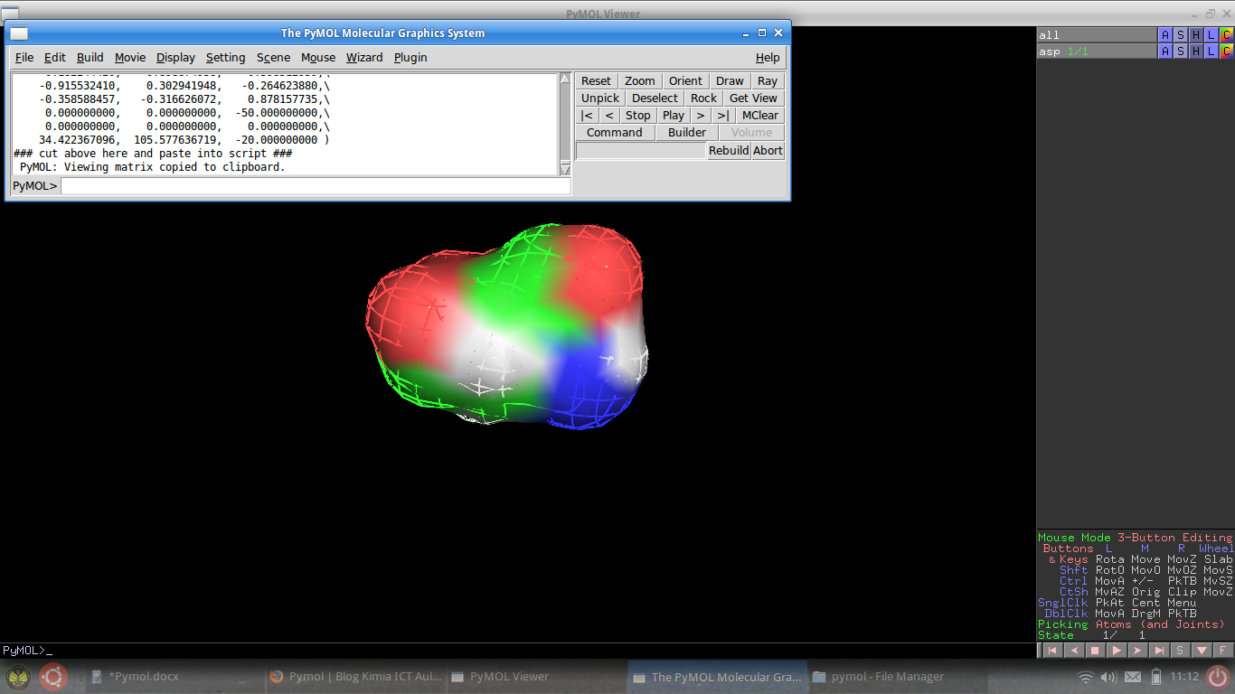Click the play icon in the state playback bar
This screenshot has height=694, width=1235.
click(x=1116, y=649)
